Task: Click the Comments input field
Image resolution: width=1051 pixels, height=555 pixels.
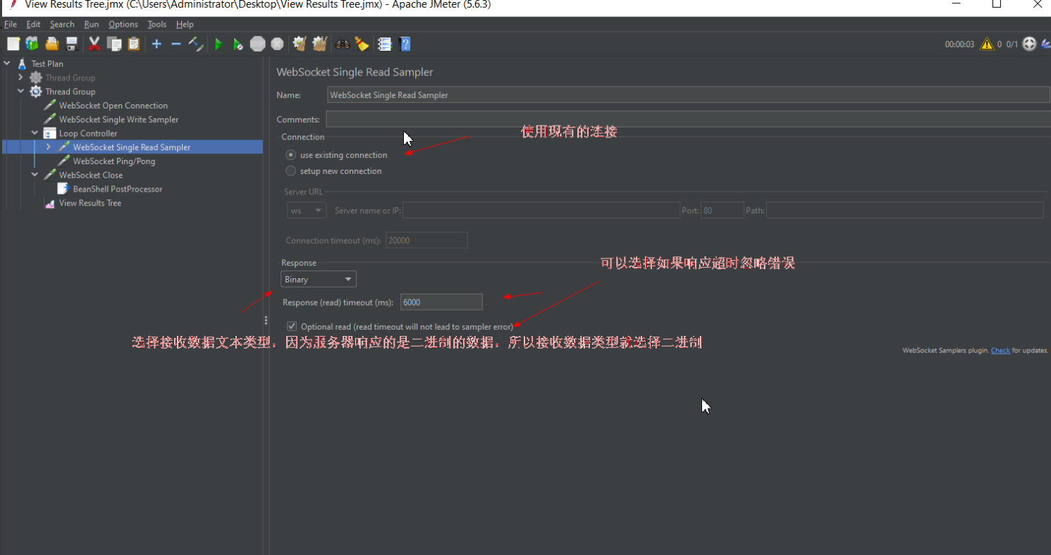Action: point(688,119)
